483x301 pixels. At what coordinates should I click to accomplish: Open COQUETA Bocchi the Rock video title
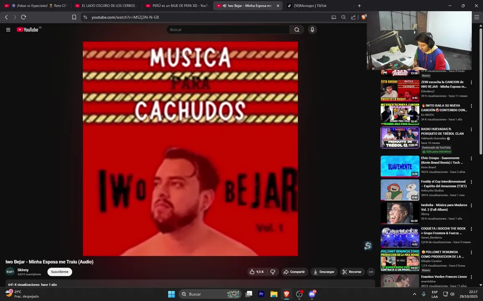point(444,230)
